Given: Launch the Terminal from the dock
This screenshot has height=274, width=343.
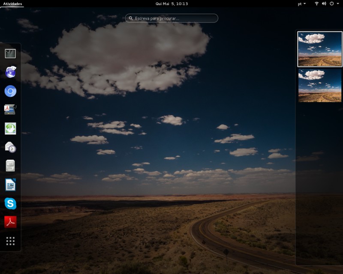Looking at the screenshot, I should pyautogui.click(x=10, y=54).
